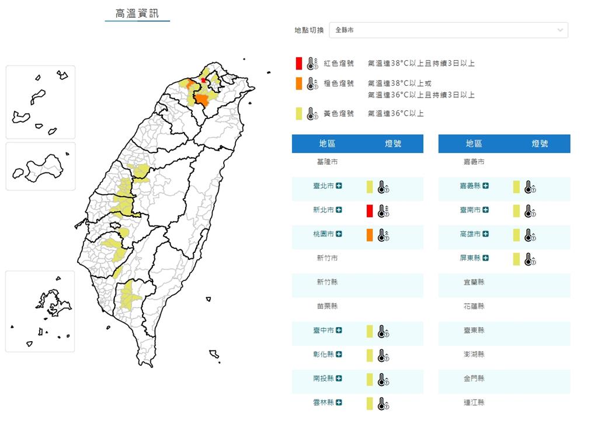
Task: Click the Matsu islands inset map
Action: (x=40, y=102)
